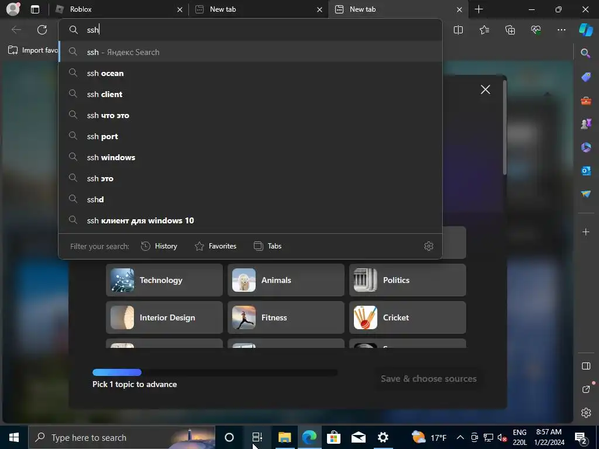Select the 'ssh это' suggestion

[x=250, y=178]
